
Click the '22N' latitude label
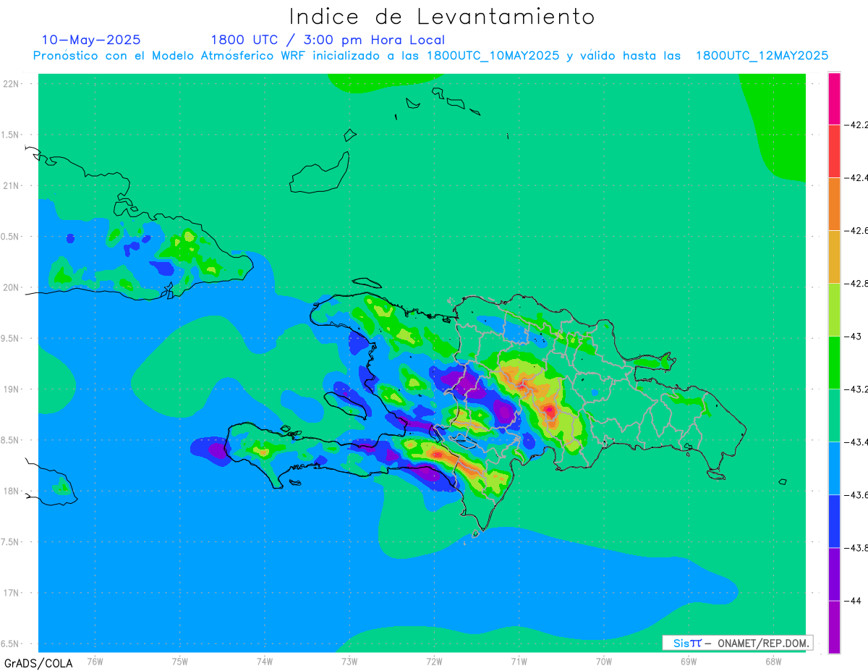[12, 83]
